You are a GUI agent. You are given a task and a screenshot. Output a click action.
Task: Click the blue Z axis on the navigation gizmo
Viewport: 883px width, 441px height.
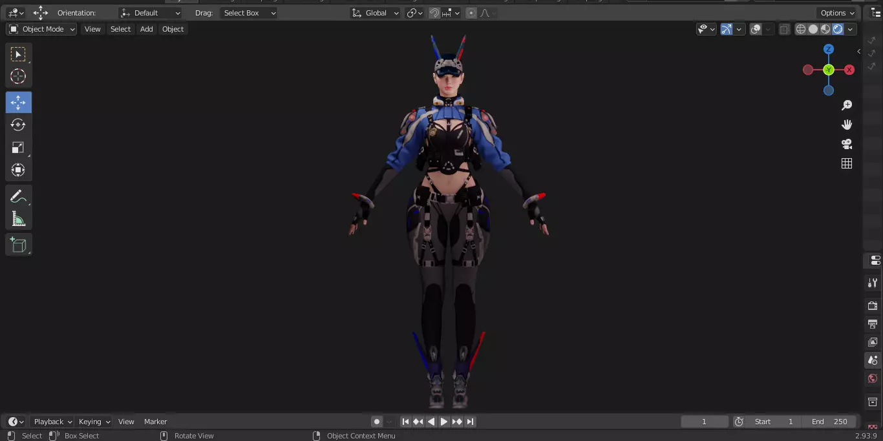(829, 49)
